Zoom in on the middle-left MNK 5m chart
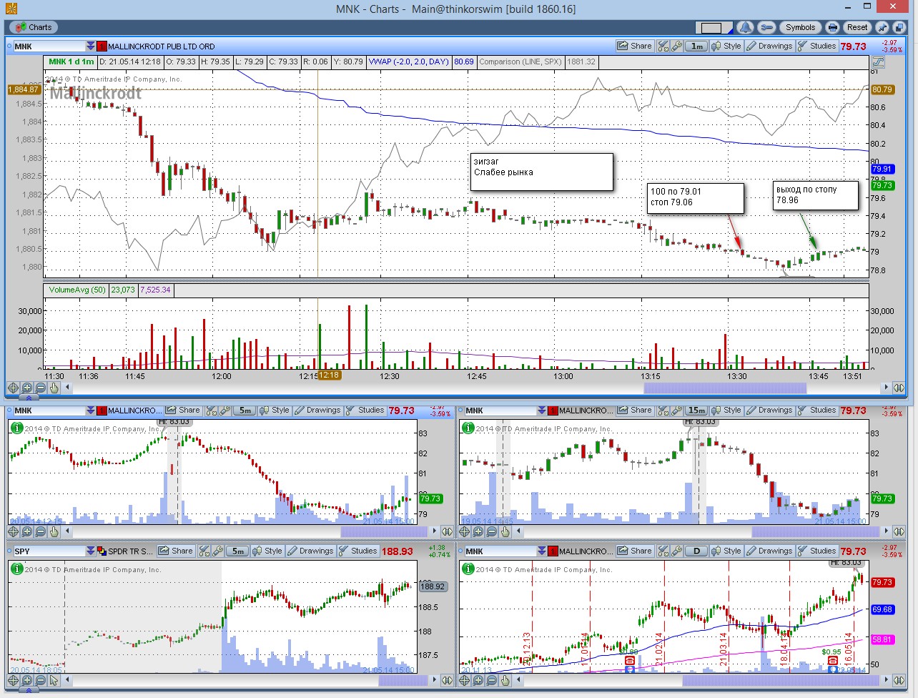The height and width of the screenshot is (698, 918). (x=27, y=531)
